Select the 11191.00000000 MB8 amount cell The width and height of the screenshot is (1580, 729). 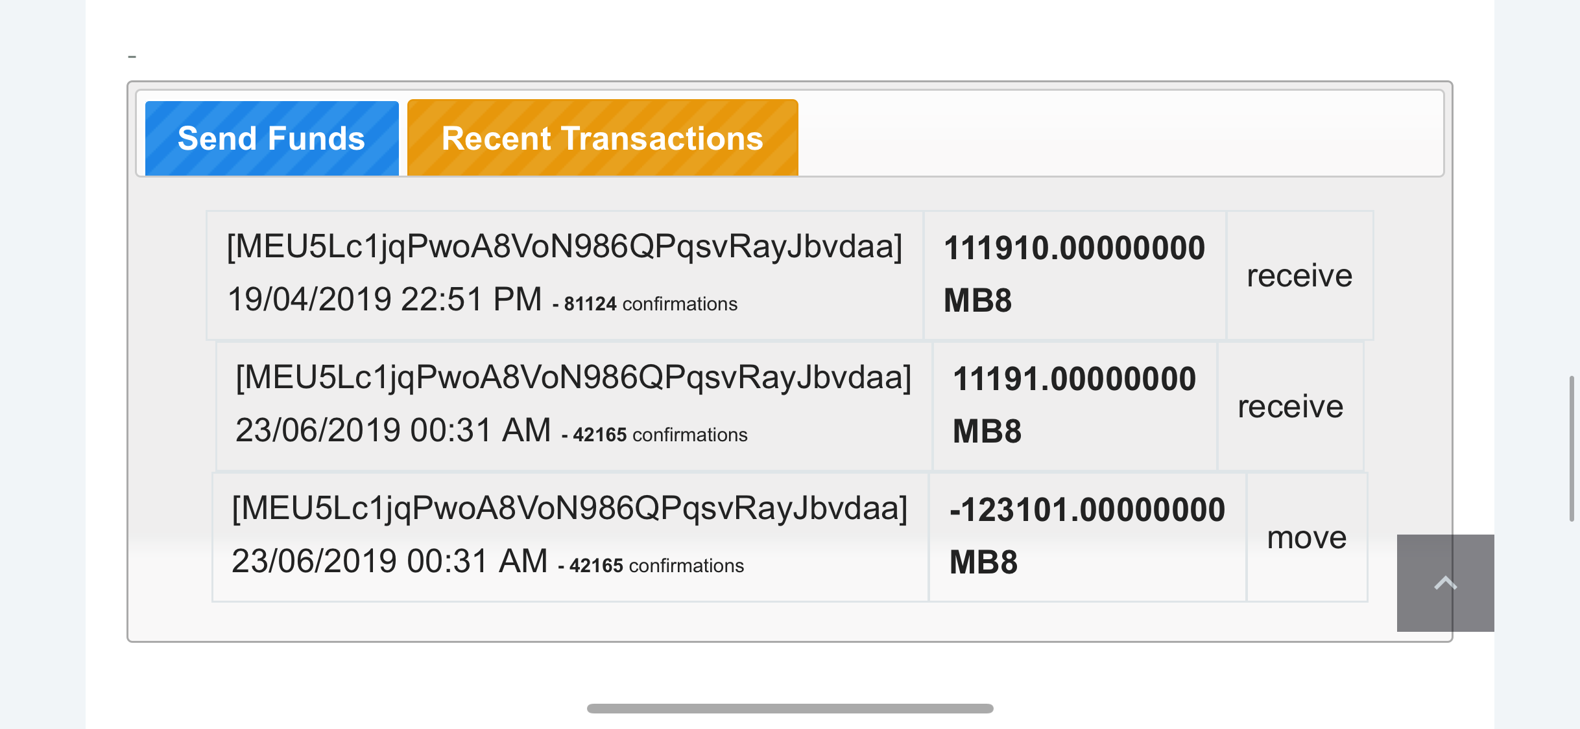tap(1074, 405)
